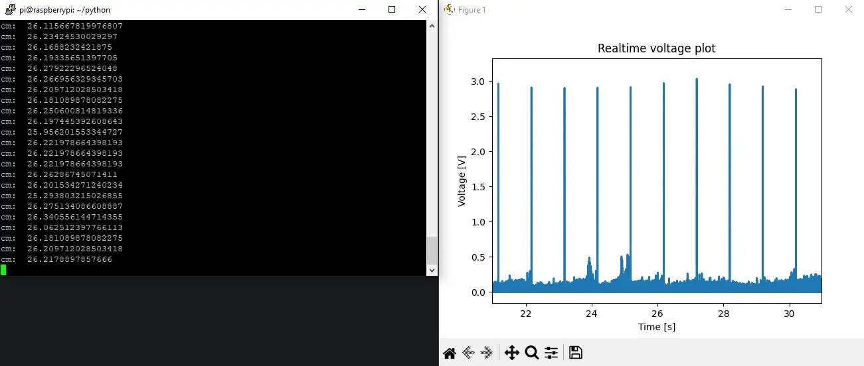
Task: Click the 'Figure 1' window title text
Action: [472, 10]
